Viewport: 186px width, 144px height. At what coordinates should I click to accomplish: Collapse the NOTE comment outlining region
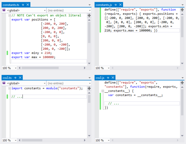point(9,15)
